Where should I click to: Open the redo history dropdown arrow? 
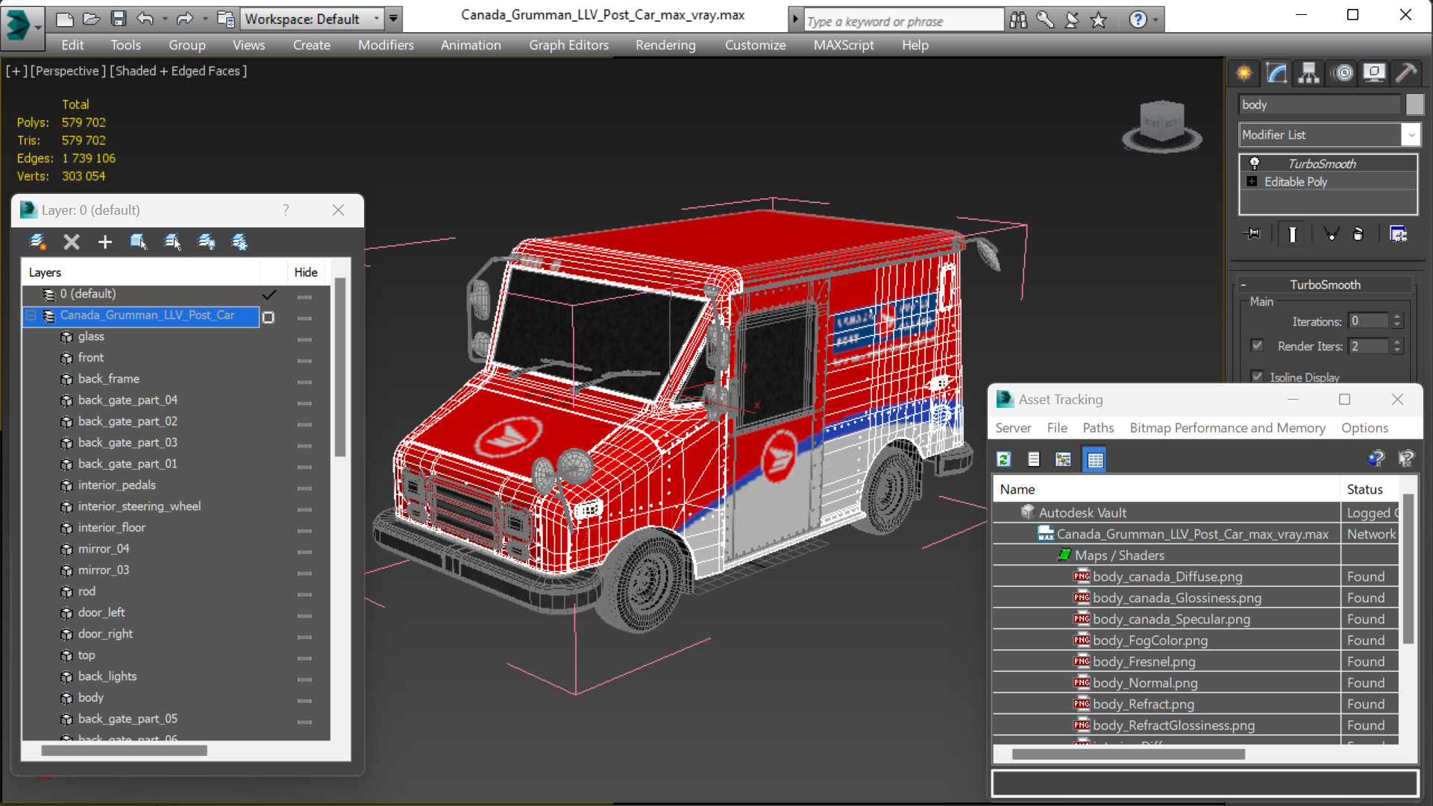(x=204, y=19)
